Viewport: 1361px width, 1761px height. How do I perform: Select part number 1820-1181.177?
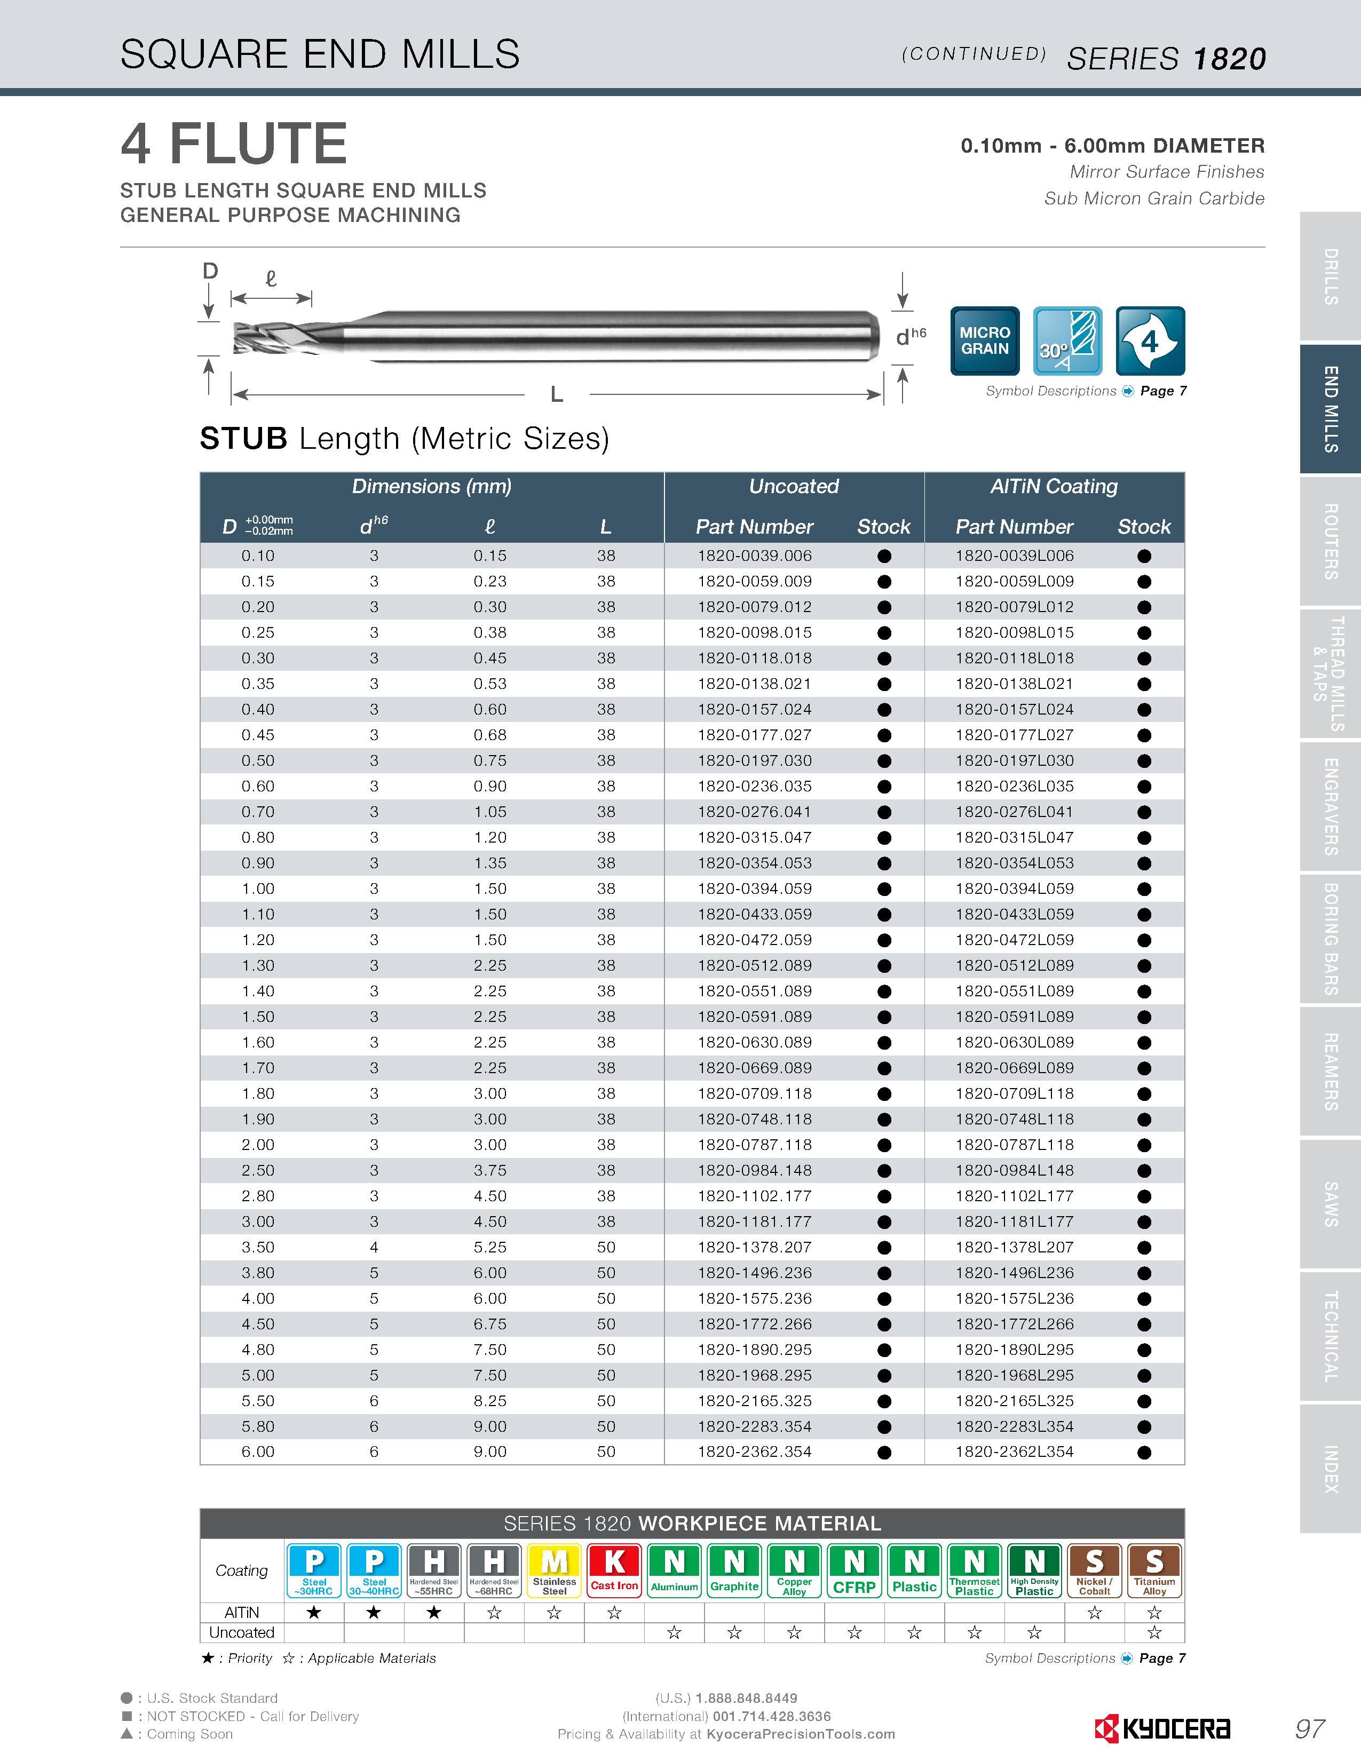click(755, 1221)
